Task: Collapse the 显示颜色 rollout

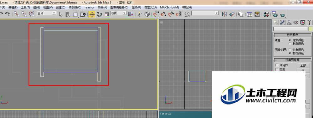Action: coord(292,35)
